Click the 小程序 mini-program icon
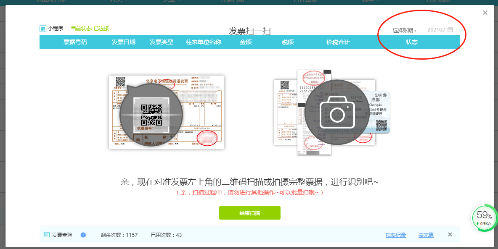Viewport: 498px width, 249px height. click(43, 29)
